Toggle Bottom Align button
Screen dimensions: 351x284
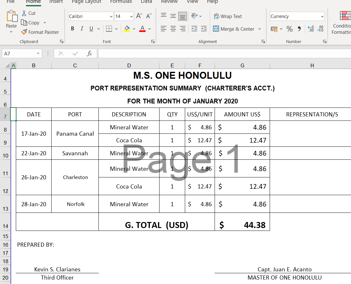(182, 16)
